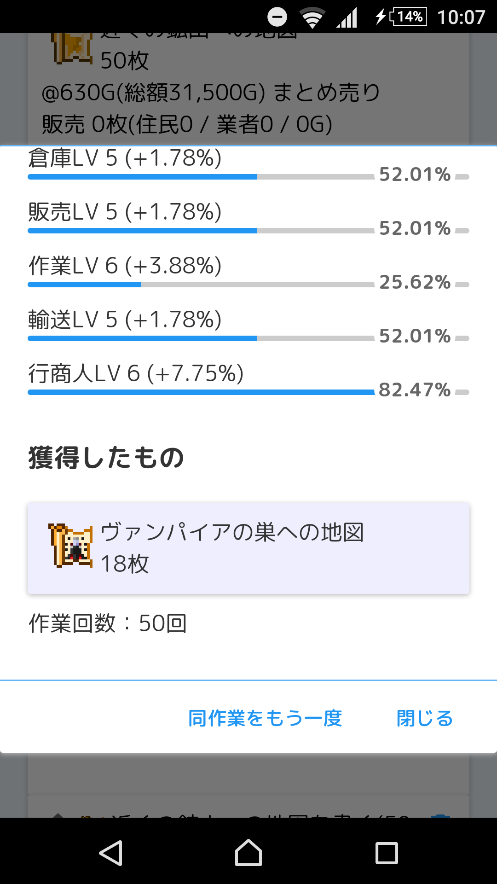Tap the clock showing 10:07

[461, 17]
